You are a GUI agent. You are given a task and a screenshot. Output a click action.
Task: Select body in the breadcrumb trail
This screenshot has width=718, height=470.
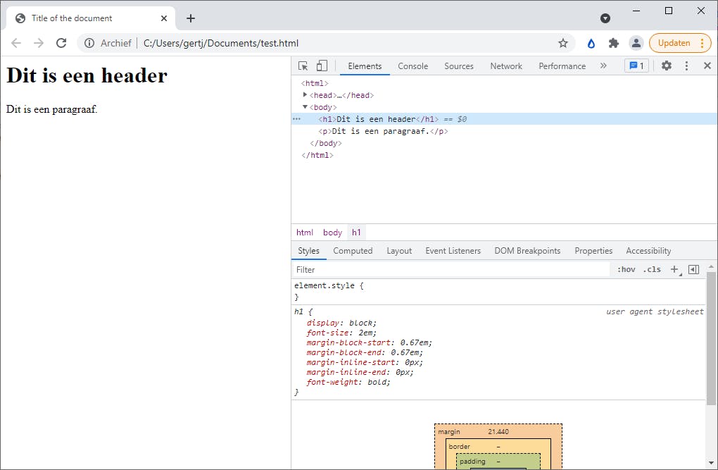pos(332,233)
